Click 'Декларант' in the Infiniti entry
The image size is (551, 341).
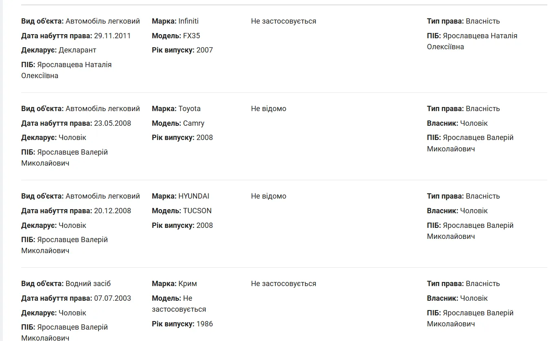pos(77,50)
